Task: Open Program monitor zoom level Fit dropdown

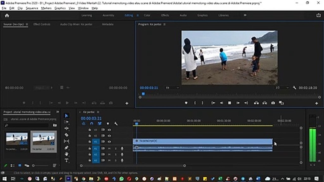Action: (172, 88)
